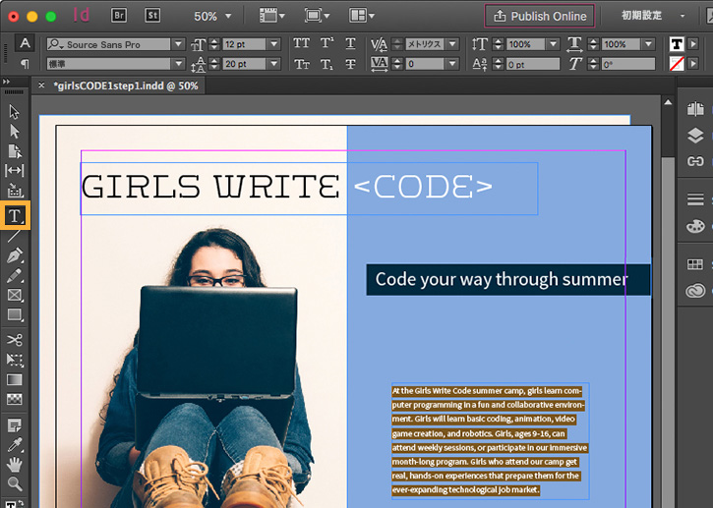Open the tracking value dropdown
713x508 pixels.
tap(452, 64)
